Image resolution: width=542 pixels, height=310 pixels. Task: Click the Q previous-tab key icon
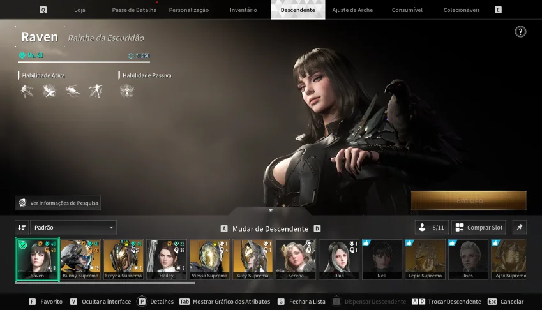43,10
